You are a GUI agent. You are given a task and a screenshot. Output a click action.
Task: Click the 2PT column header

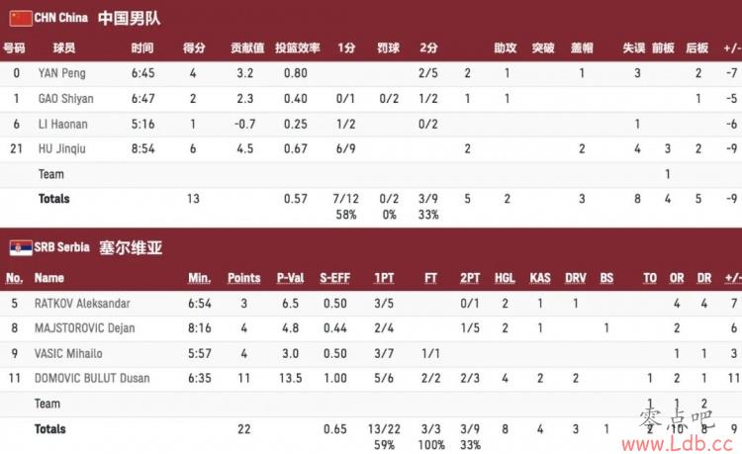(470, 278)
